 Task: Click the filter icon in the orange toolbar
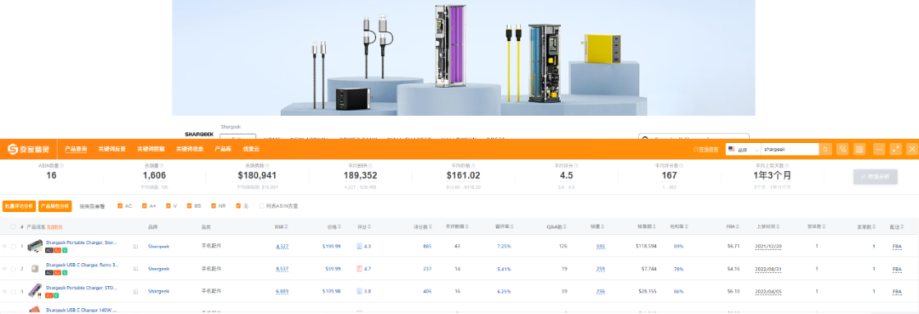pyautogui.click(x=842, y=150)
